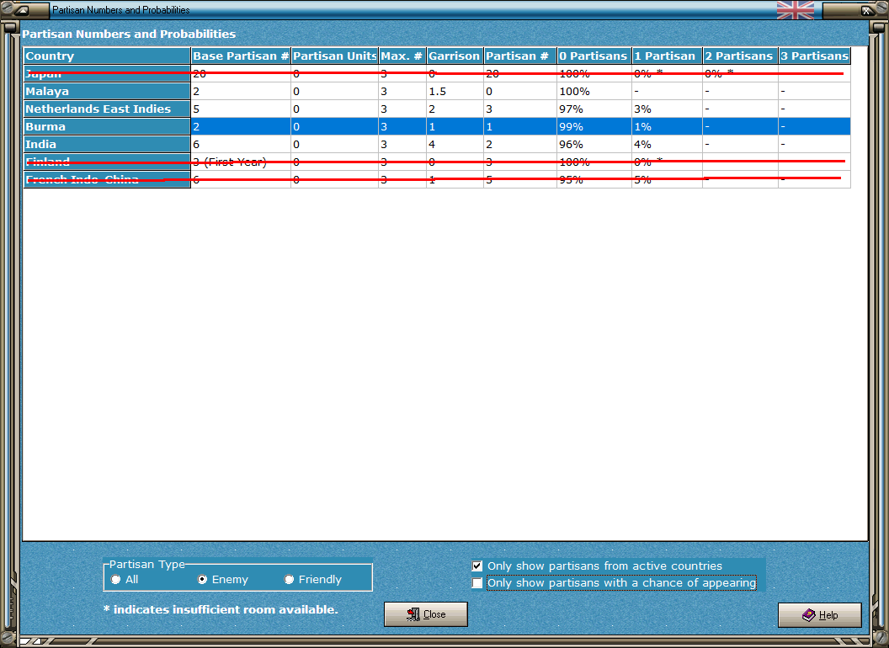Enable only partisans with chance of appearing
The height and width of the screenshot is (648, 889).
[x=477, y=583]
